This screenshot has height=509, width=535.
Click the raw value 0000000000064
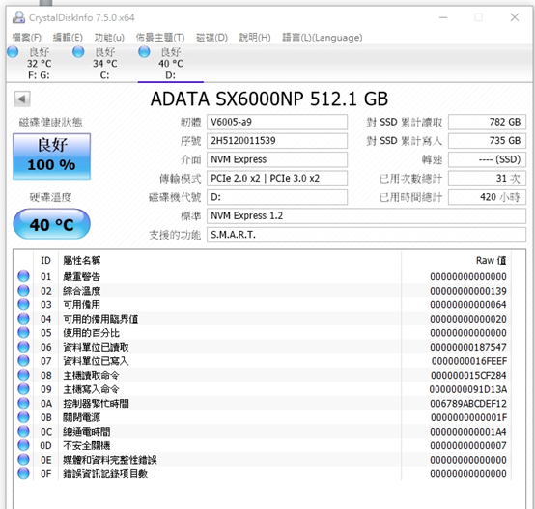coord(468,304)
